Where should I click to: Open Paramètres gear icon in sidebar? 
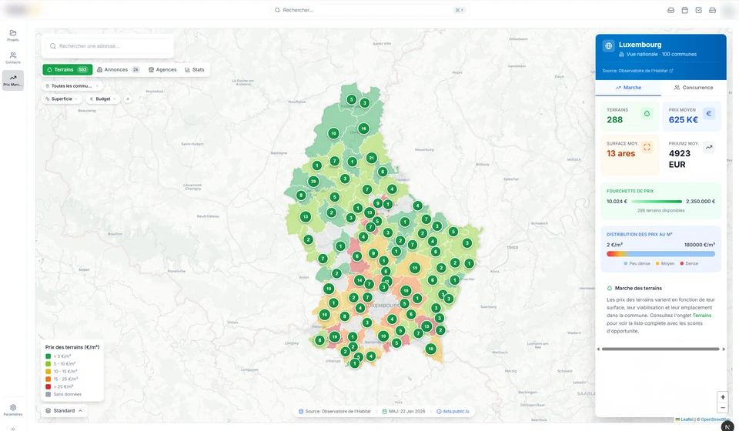13,409
